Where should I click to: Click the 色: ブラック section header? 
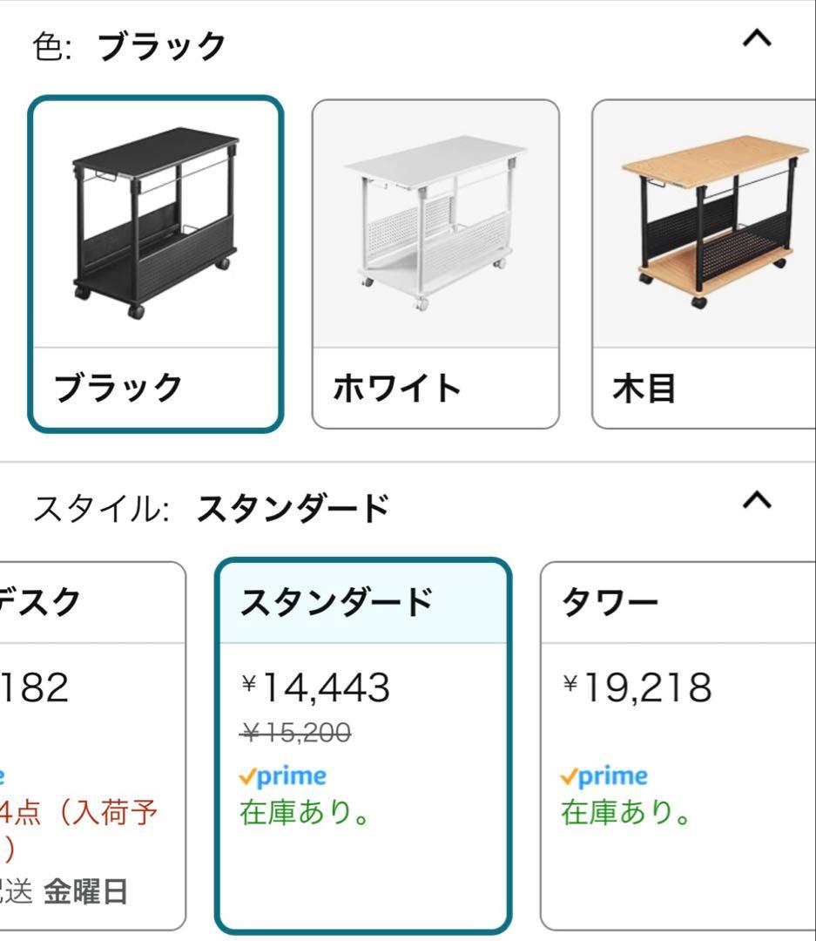click(x=130, y=45)
